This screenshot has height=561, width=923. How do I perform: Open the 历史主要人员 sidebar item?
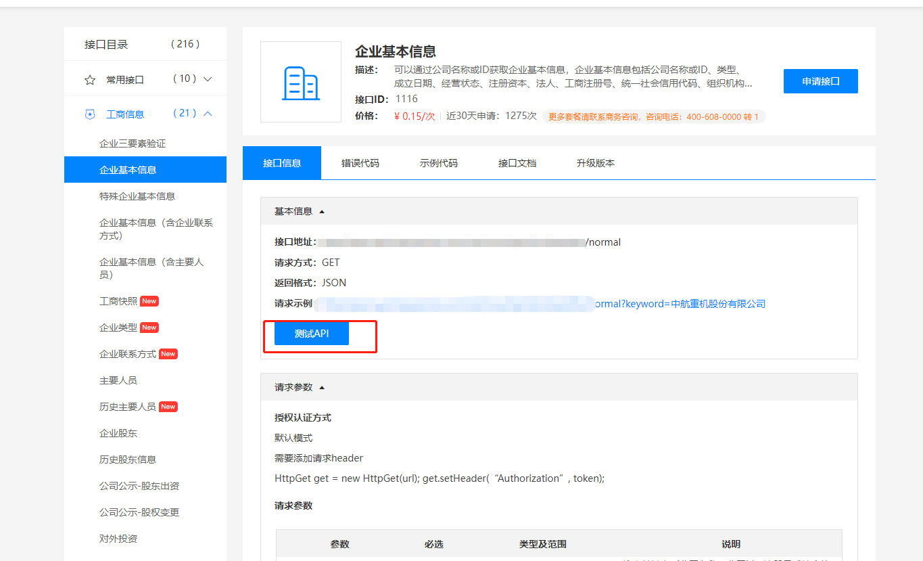tap(128, 407)
